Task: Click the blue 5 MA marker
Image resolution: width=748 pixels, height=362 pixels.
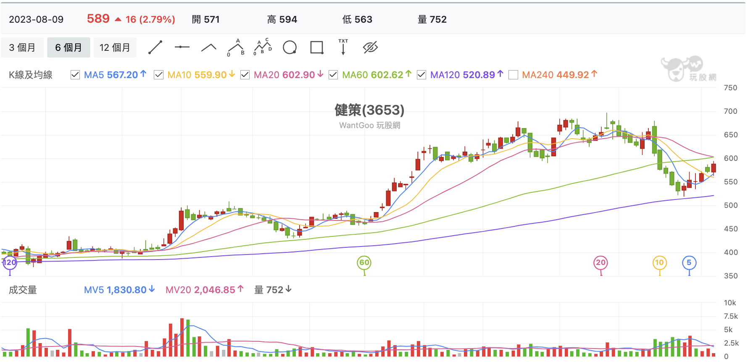Action: [689, 263]
